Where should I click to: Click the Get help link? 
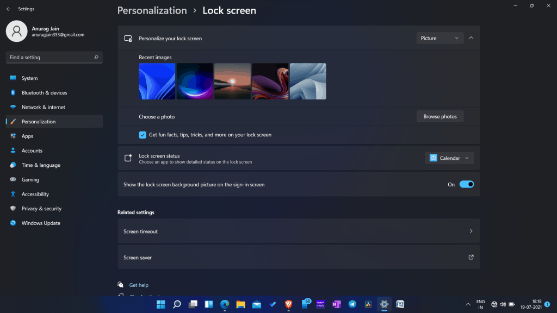coord(139,285)
